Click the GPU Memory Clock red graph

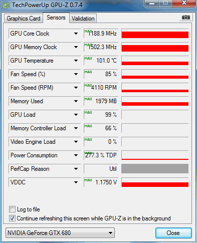(155, 47)
